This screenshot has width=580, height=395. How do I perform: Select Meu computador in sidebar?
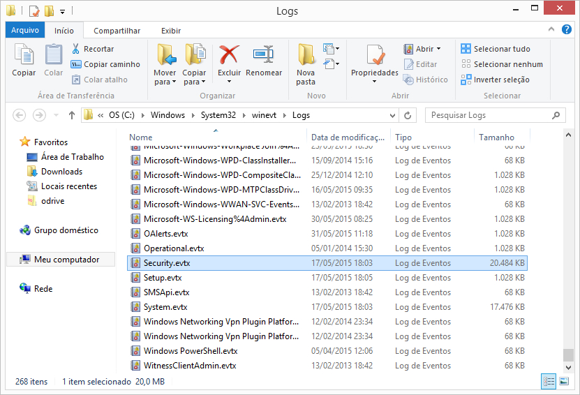coord(61,260)
